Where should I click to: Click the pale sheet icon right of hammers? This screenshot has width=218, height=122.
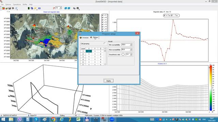pos(16,8)
